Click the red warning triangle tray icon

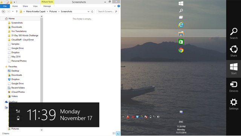[x=128, y=117]
